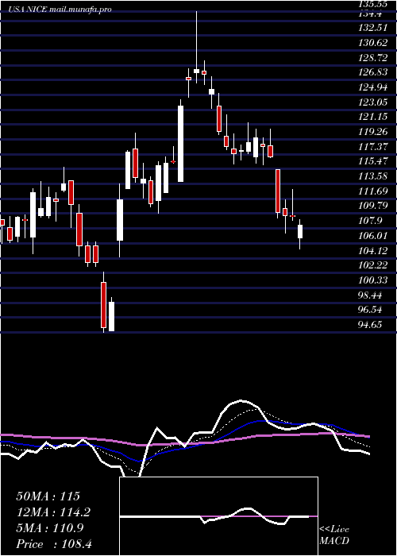397x556 pixels.
Task: Click the 119.26 price axis label
Action: click(x=373, y=132)
